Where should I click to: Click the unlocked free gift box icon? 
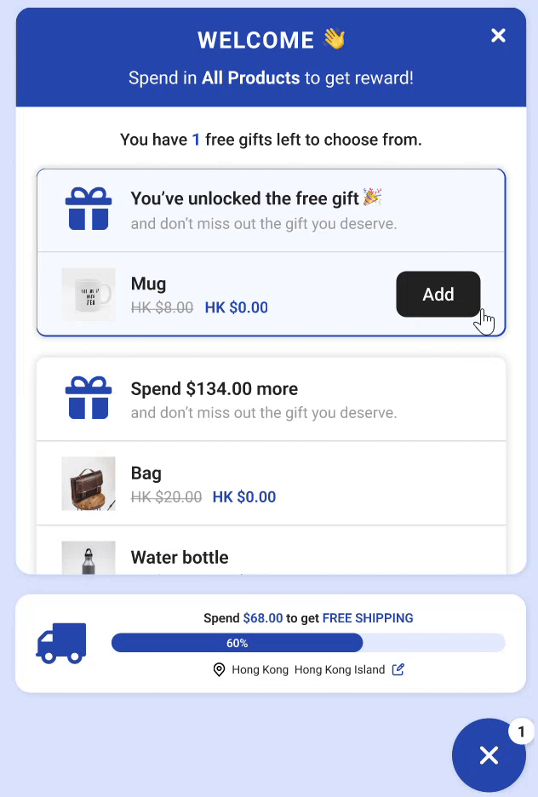pyautogui.click(x=89, y=209)
